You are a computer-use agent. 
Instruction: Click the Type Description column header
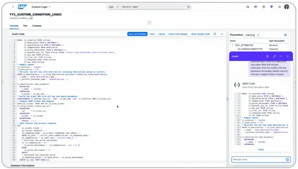(x=277, y=41)
